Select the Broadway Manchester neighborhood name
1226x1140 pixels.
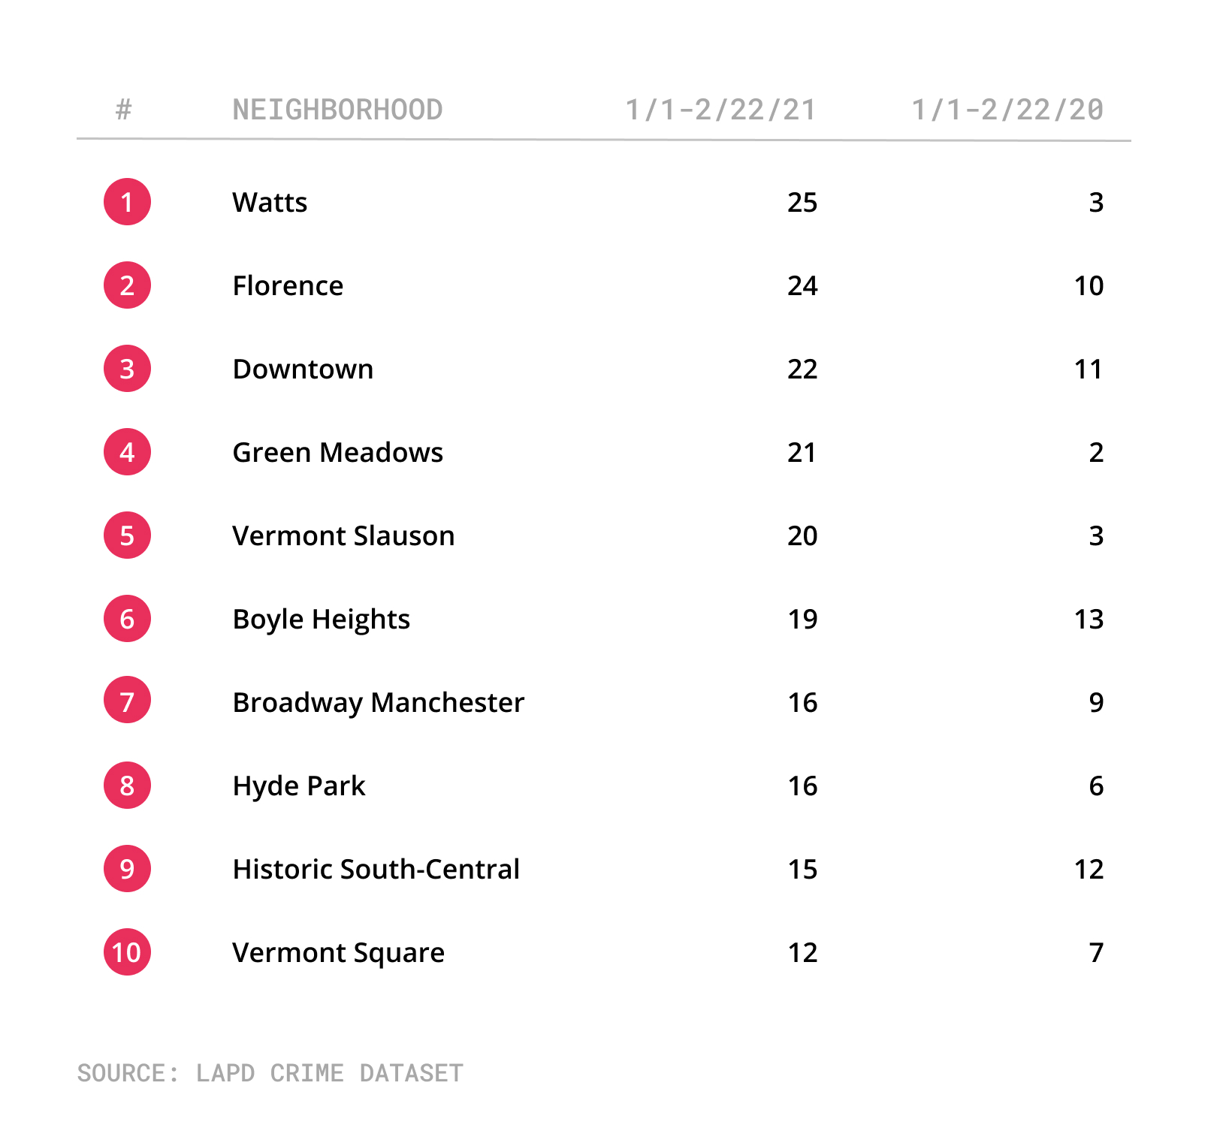[x=378, y=703]
